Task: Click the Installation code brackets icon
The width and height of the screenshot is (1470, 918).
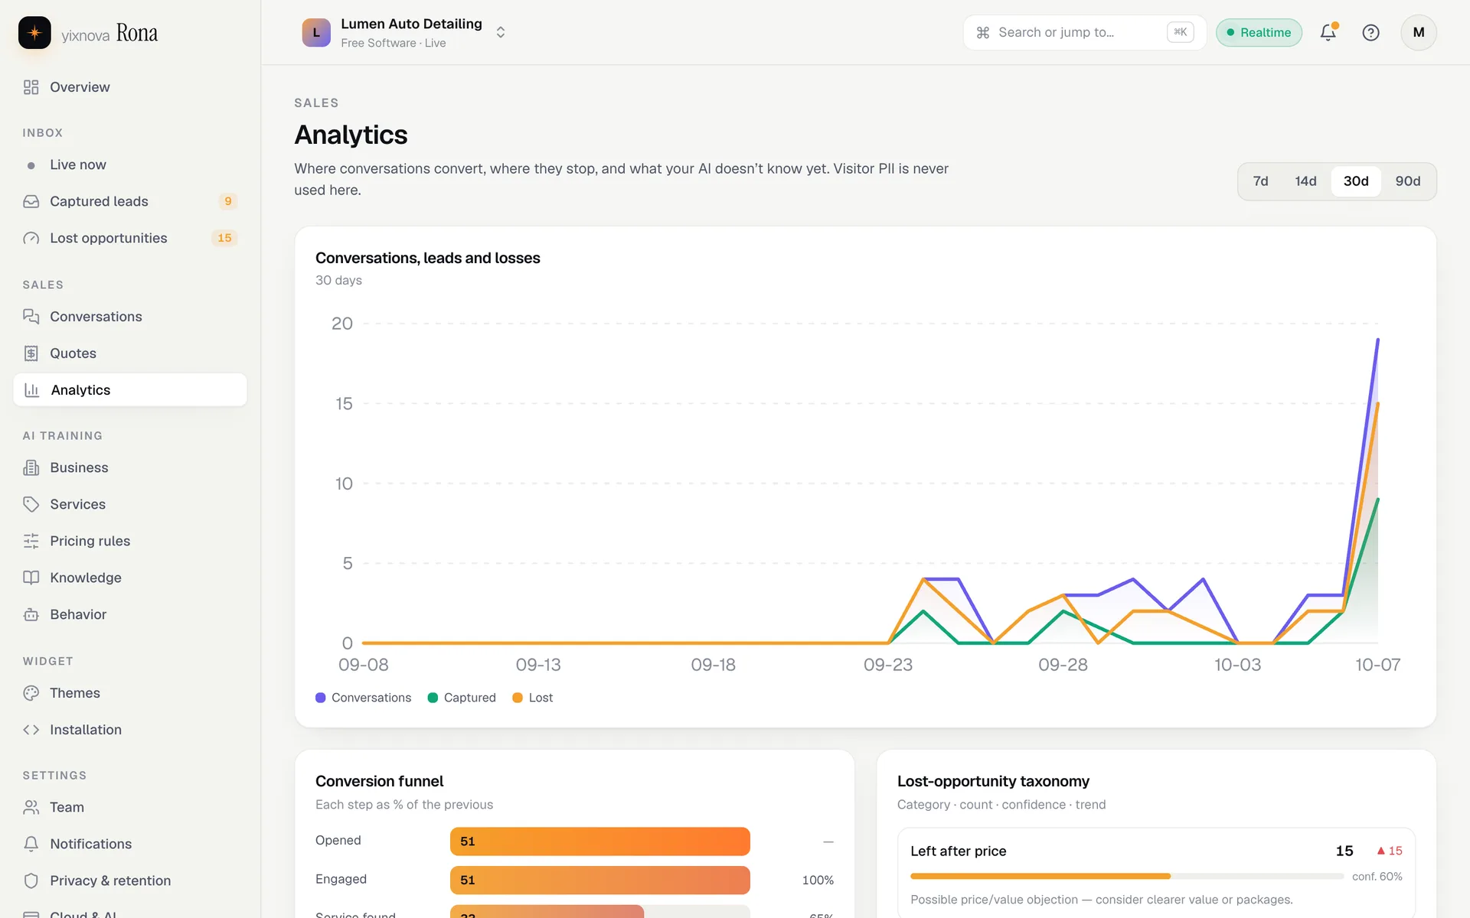Action: pyautogui.click(x=31, y=730)
